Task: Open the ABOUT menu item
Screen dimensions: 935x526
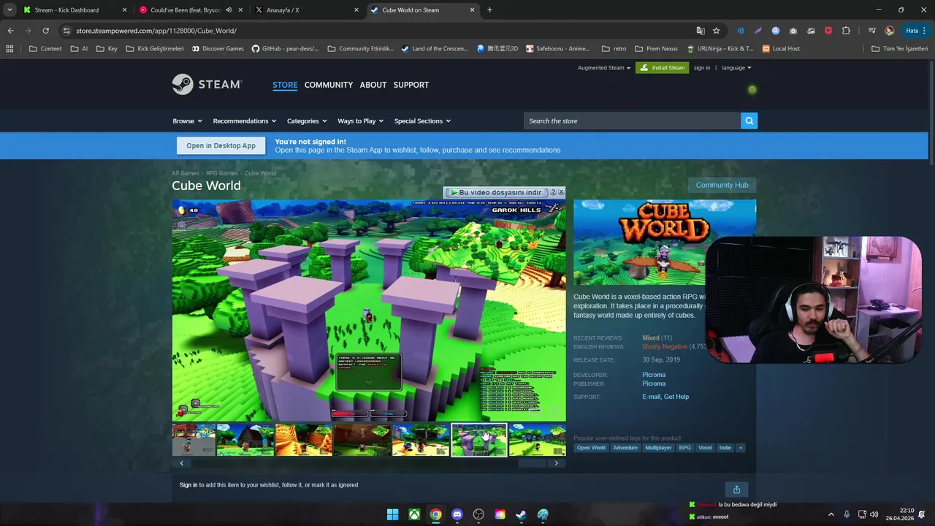Action: [373, 85]
